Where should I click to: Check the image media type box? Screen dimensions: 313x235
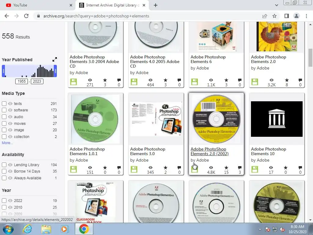click(4, 130)
